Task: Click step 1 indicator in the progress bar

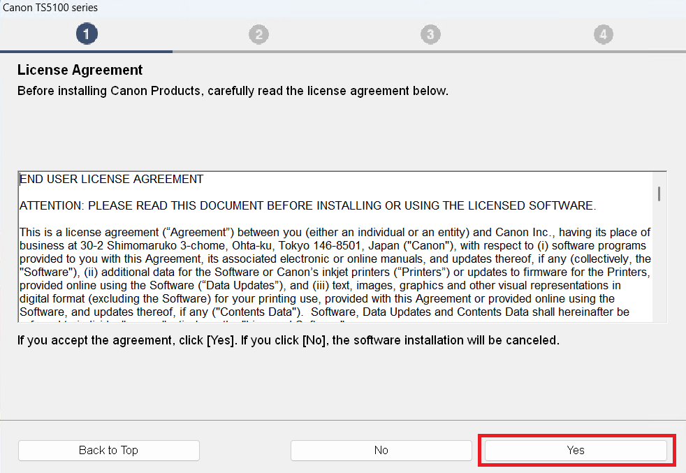Action: (87, 33)
